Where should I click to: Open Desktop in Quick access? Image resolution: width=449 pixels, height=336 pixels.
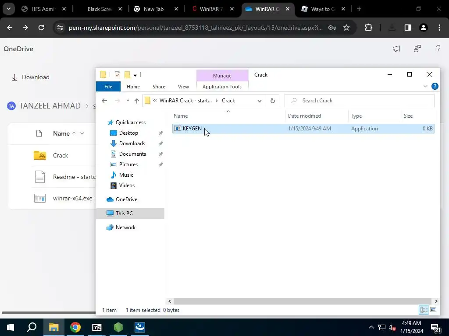[x=128, y=133]
